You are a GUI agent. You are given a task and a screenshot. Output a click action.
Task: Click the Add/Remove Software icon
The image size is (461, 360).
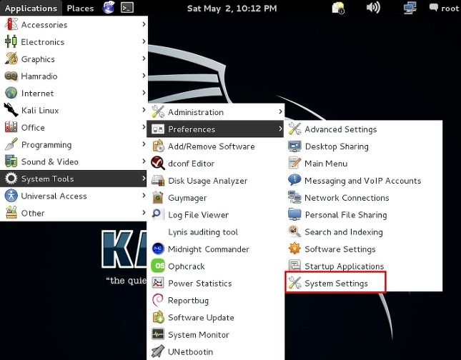coord(158,146)
